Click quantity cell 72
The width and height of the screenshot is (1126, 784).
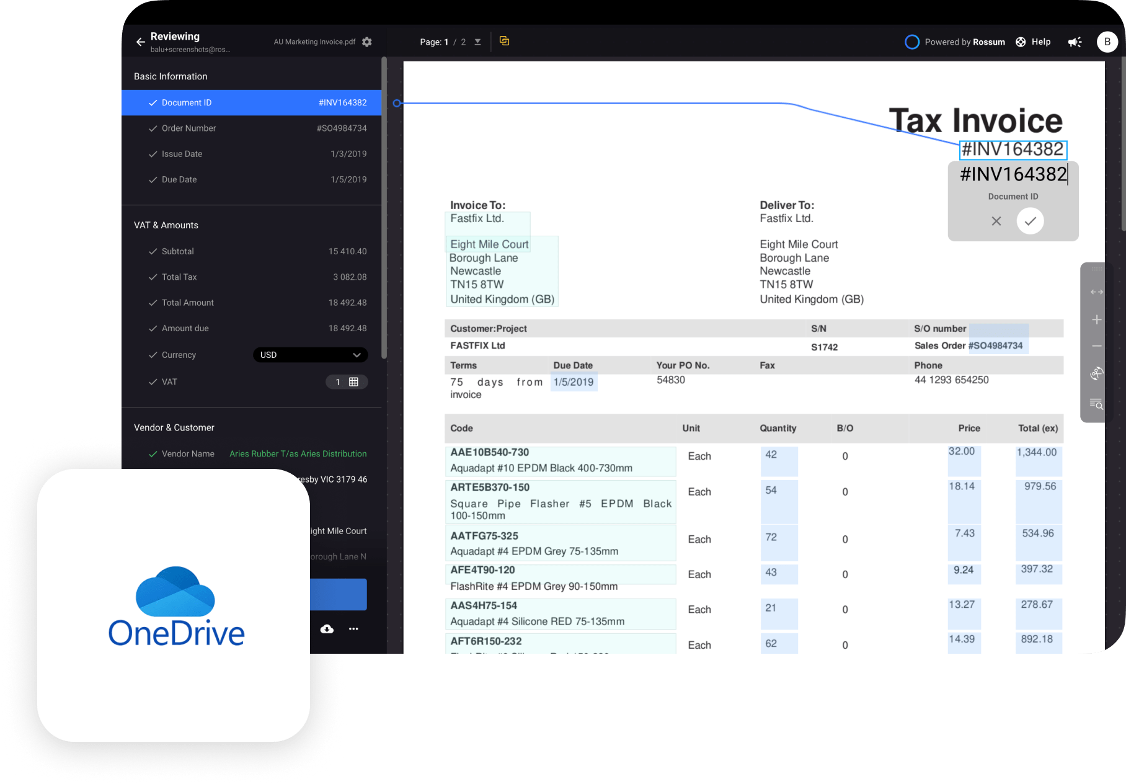coord(779,543)
